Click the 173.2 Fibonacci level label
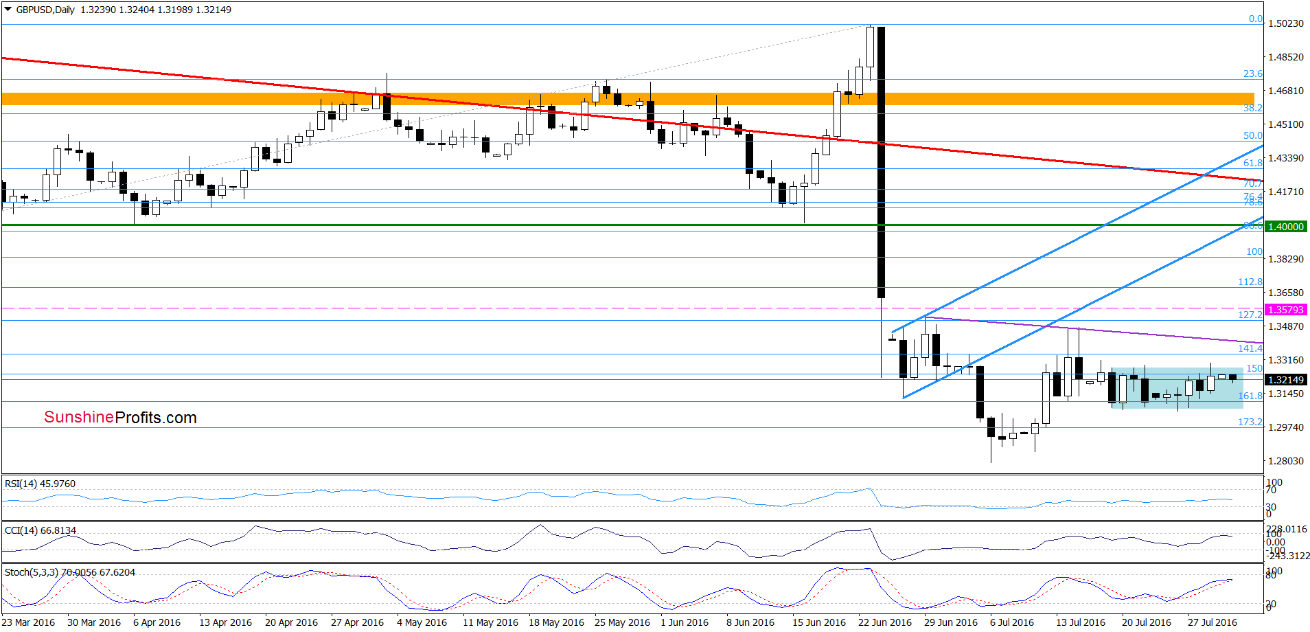Viewport: 1310px width, 632px height. (1250, 422)
